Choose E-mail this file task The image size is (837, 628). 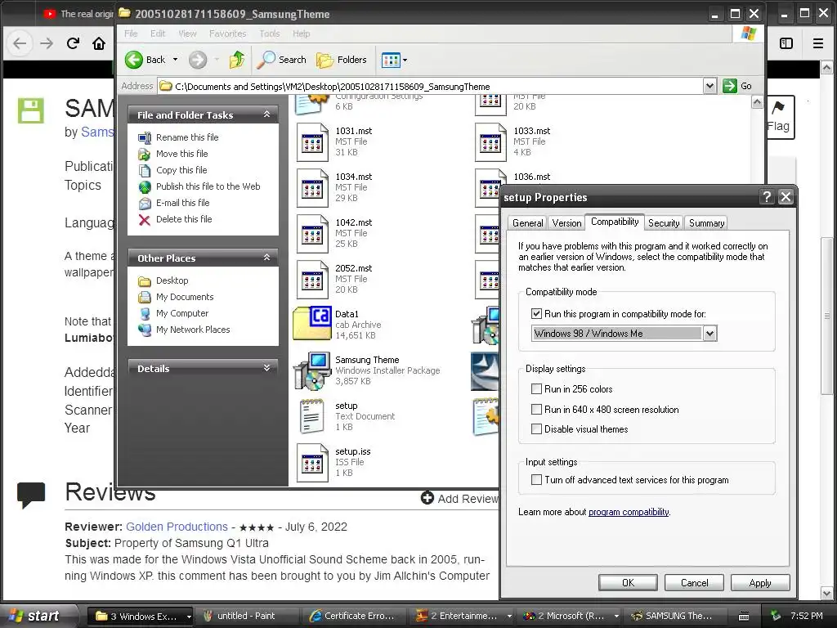(x=182, y=203)
